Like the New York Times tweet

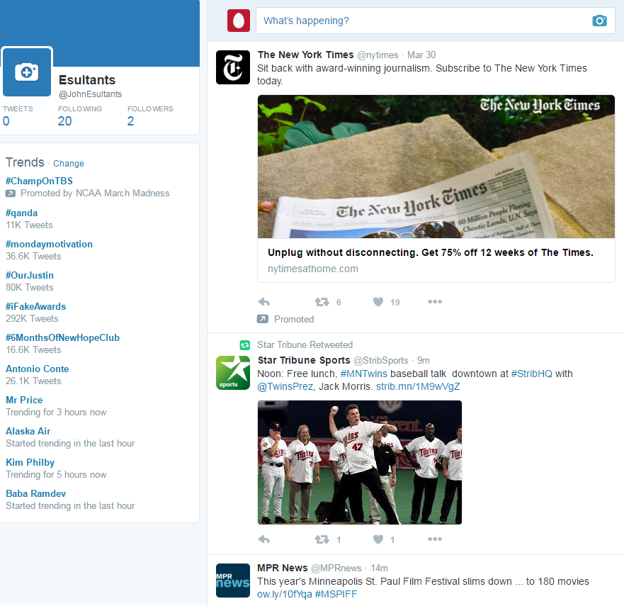[x=378, y=302]
